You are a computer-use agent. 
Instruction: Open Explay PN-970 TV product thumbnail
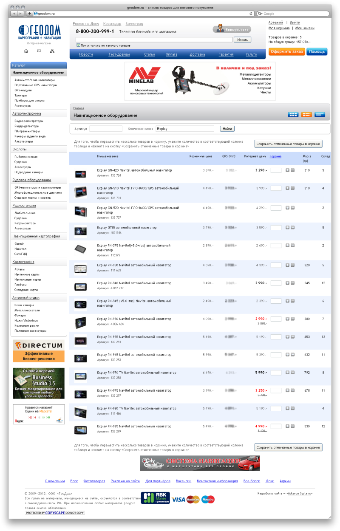80,376
